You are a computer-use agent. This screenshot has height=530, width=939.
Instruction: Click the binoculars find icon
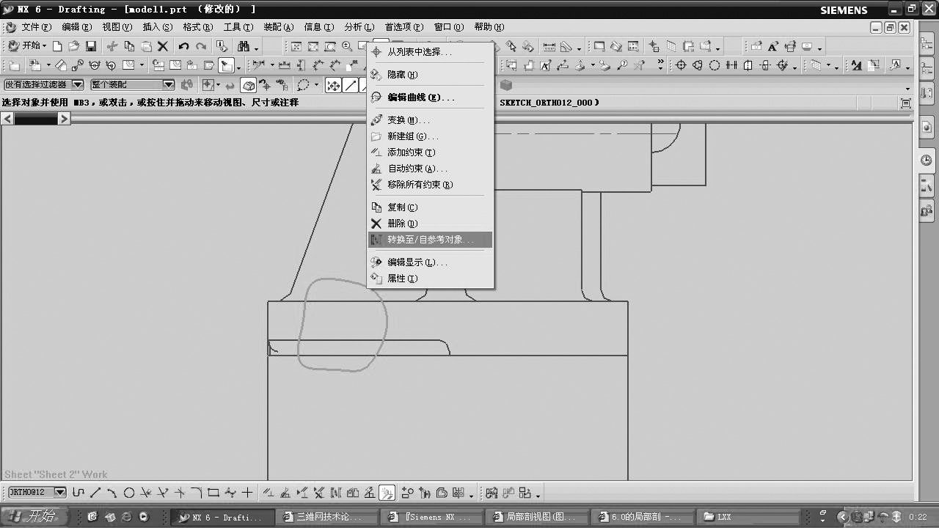[x=244, y=46]
